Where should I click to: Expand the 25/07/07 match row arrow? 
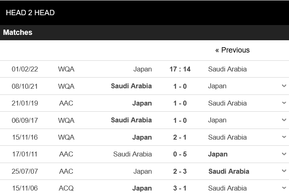click(284, 171)
